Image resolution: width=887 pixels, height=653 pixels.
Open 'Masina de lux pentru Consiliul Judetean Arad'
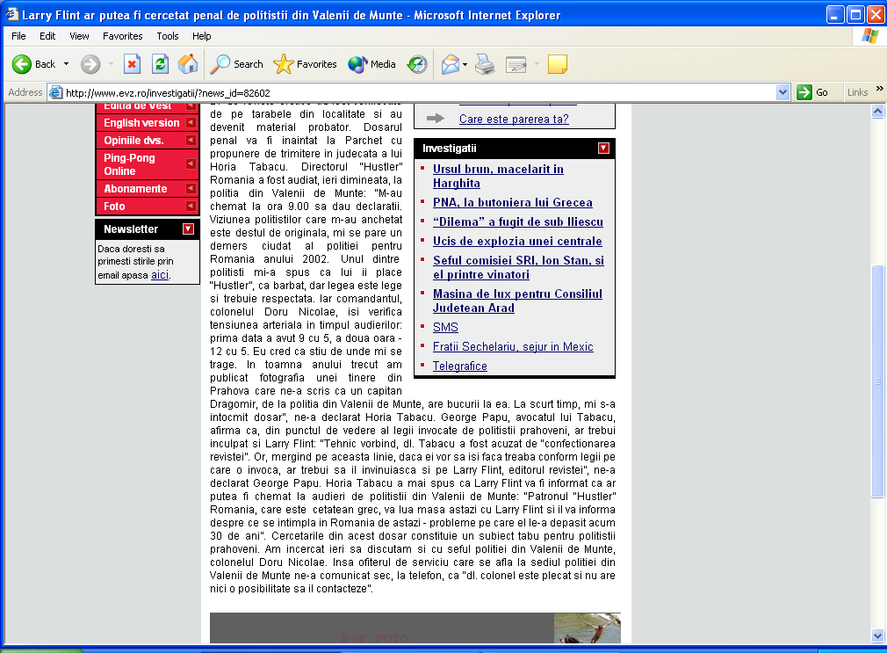[x=517, y=301]
